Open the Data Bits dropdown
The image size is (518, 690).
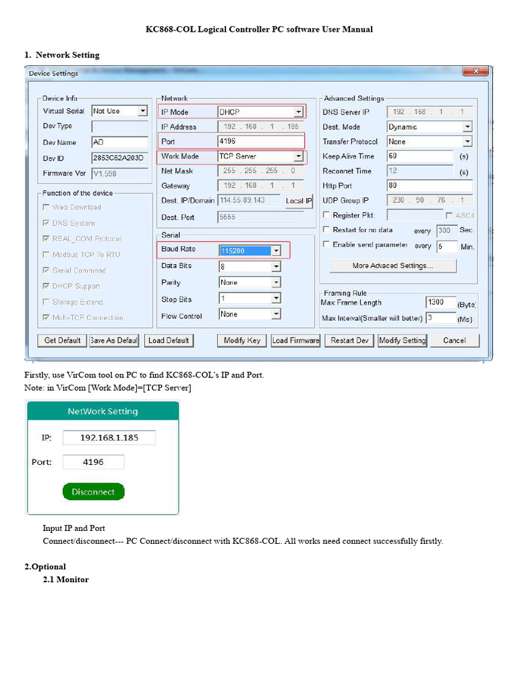click(x=276, y=266)
